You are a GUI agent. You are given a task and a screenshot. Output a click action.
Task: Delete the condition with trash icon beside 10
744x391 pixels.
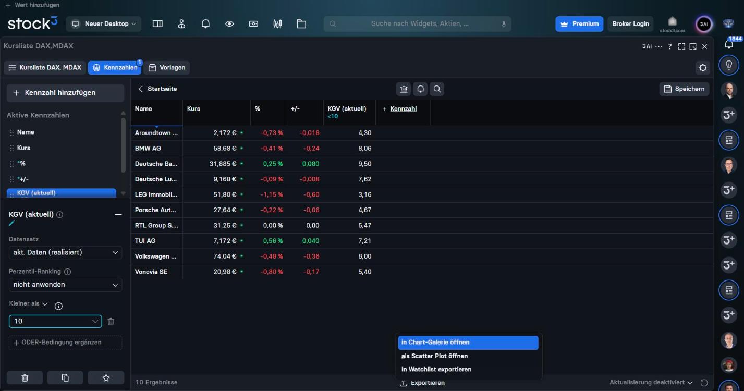pyautogui.click(x=111, y=322)
